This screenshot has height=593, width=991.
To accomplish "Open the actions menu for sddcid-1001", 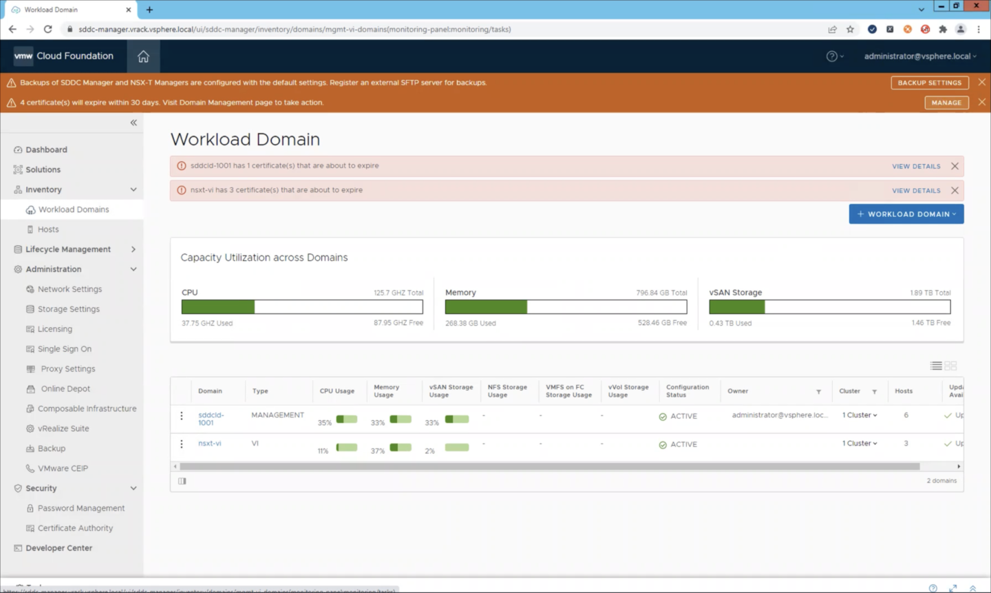I will click(x=181, y=415).
